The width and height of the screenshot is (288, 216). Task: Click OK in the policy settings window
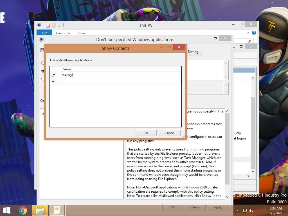pos(172,207)
